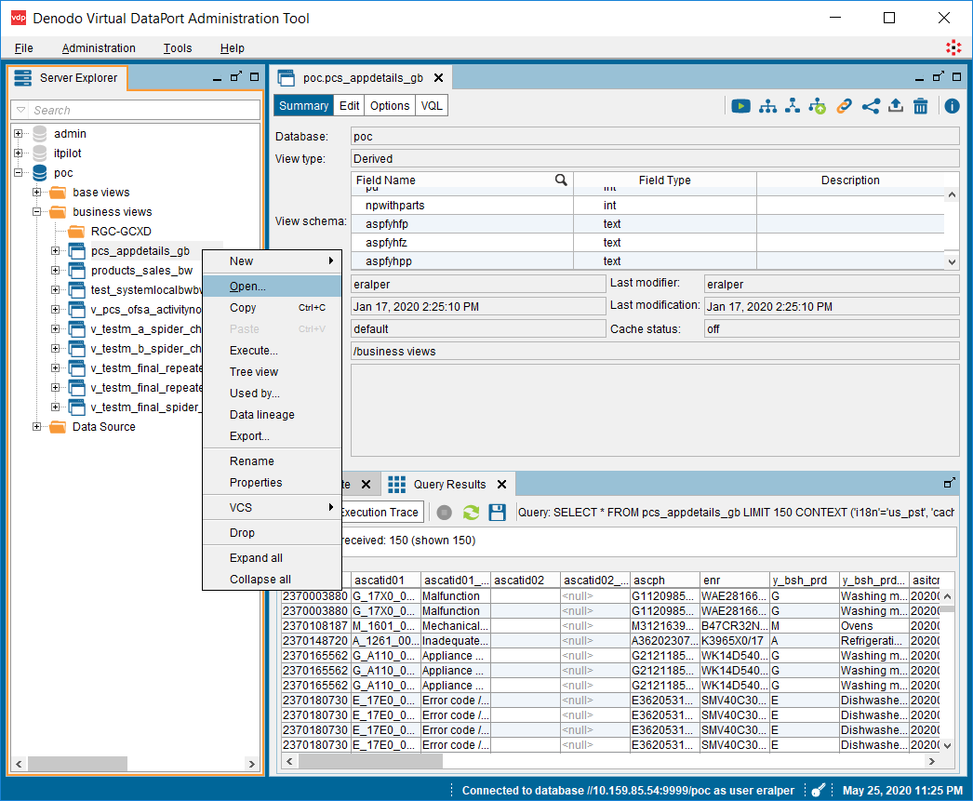This screenshot has width=973, height=801.
Task: Click the status bar broom icon
Action: [x=819, y=790]
